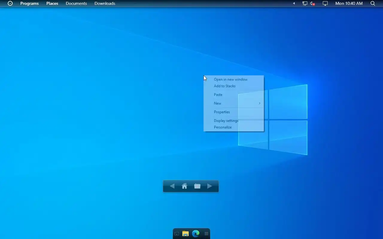Screen dimensions: 383x239
Task: Open the notification center icon
Action: tap(325, 3)
